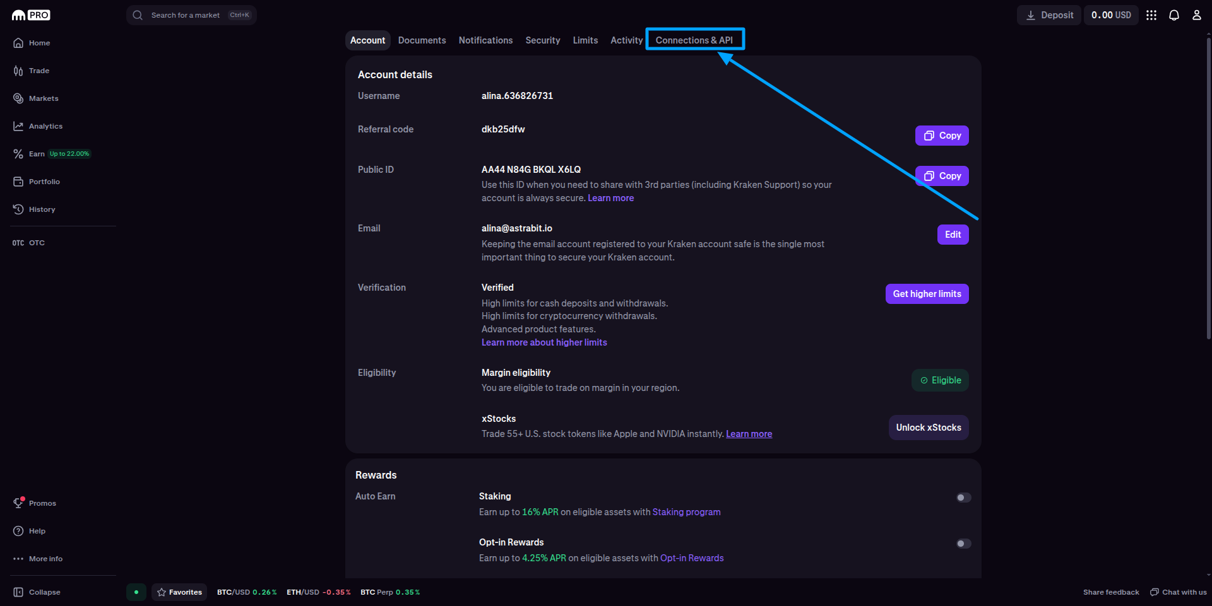Toggle Opt-in Rewards on

coord(963,544)
